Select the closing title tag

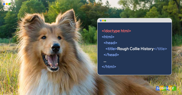pyautogui.click(x=160, y=49)
